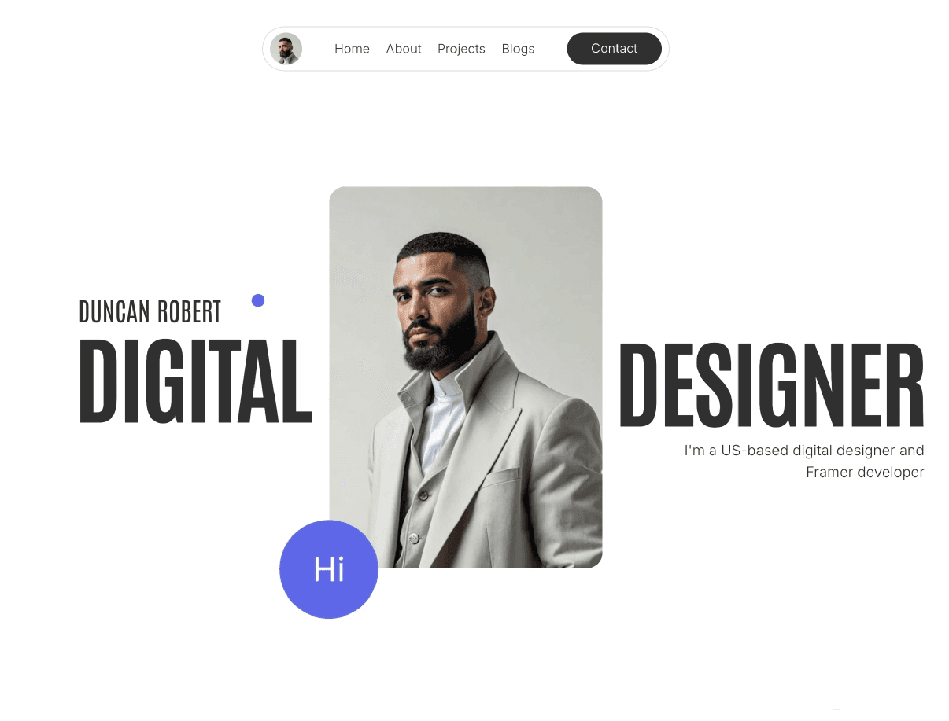Navigate to Blogs
Screen dimensions: 949x721
pos(518,49)
